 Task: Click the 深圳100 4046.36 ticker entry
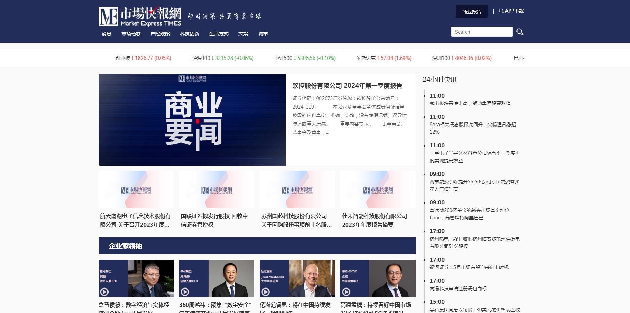[462, 58]
